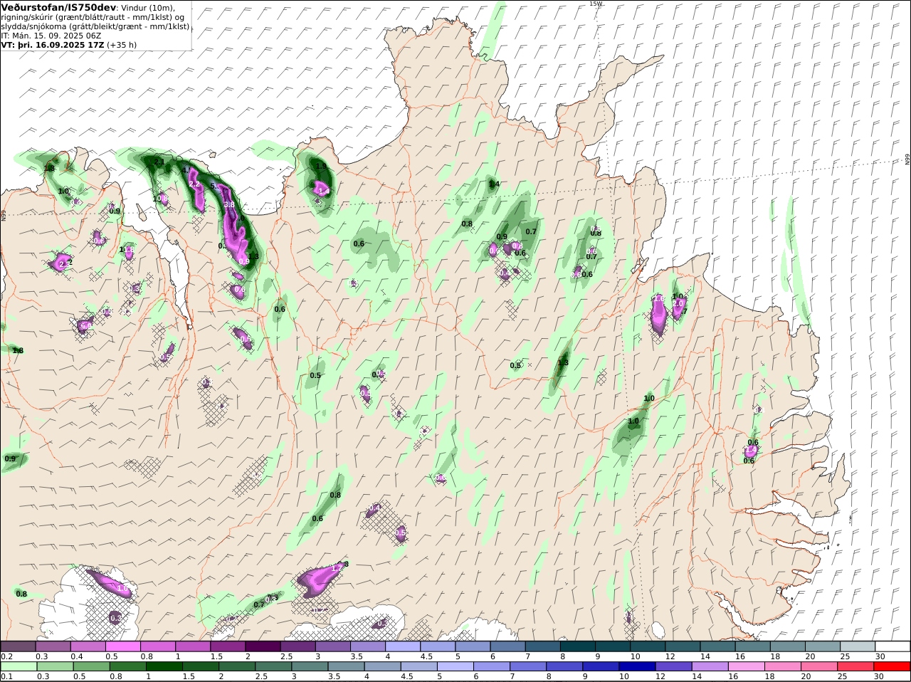Click the 0.4 label under the top legend row
The image size is (911, 682).
click(77, 656)
